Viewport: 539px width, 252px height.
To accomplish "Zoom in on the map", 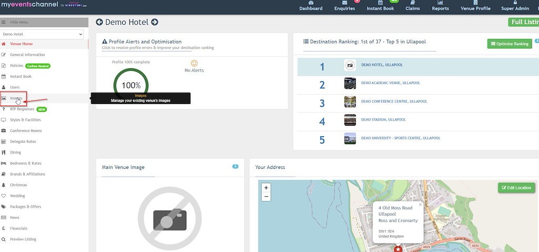I will pyautogui.click(x=266, y=188).
